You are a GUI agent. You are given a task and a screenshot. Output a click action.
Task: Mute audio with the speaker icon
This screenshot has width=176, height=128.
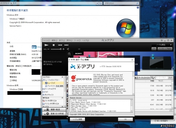68,49
